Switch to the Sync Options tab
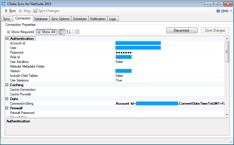This screenshot has width=234, height=145. (x=60, y=19)
